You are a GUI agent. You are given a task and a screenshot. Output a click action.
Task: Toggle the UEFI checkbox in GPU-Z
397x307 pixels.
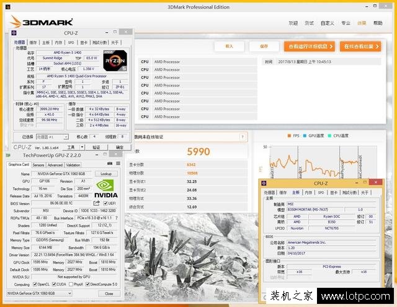[105, 203]
